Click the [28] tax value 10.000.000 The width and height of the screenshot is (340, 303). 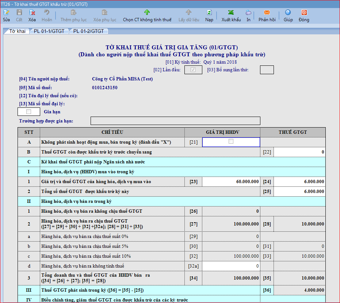(299, 224)
